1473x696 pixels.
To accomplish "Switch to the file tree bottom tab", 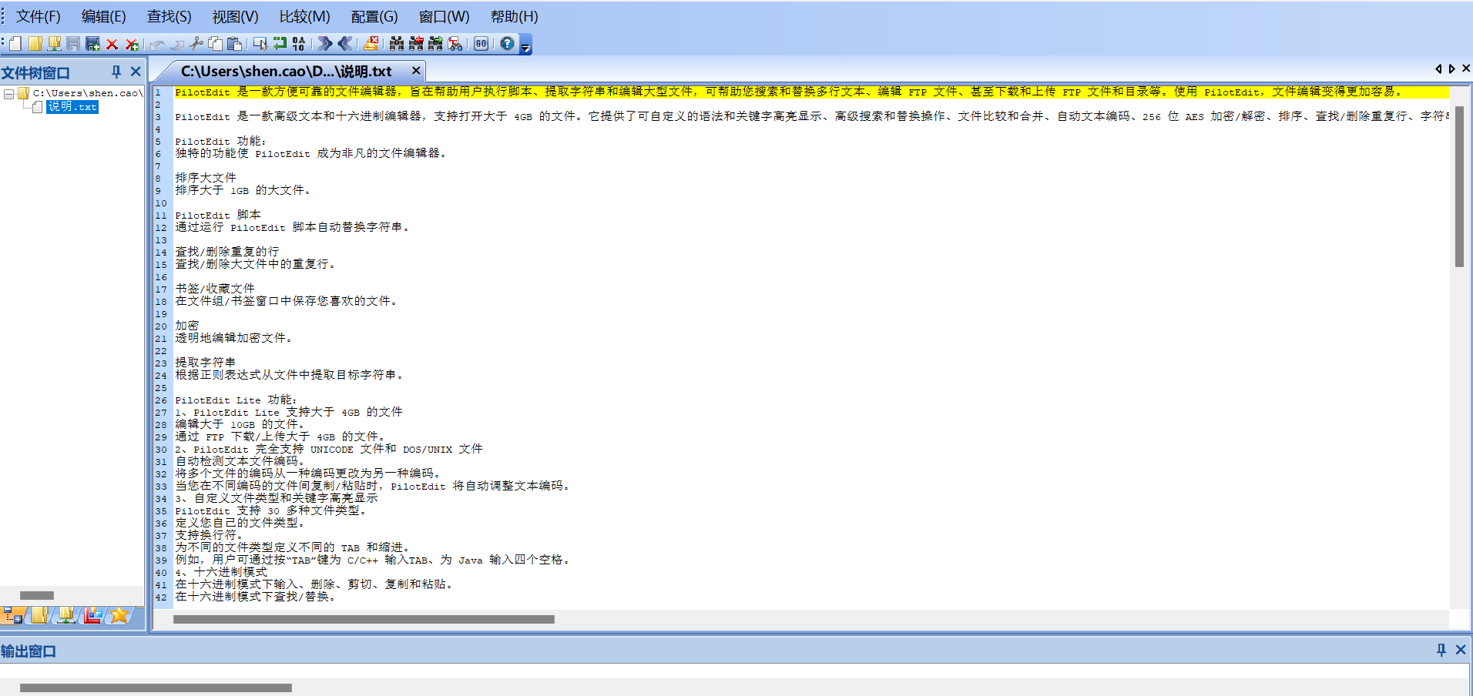I will [13, 615].
